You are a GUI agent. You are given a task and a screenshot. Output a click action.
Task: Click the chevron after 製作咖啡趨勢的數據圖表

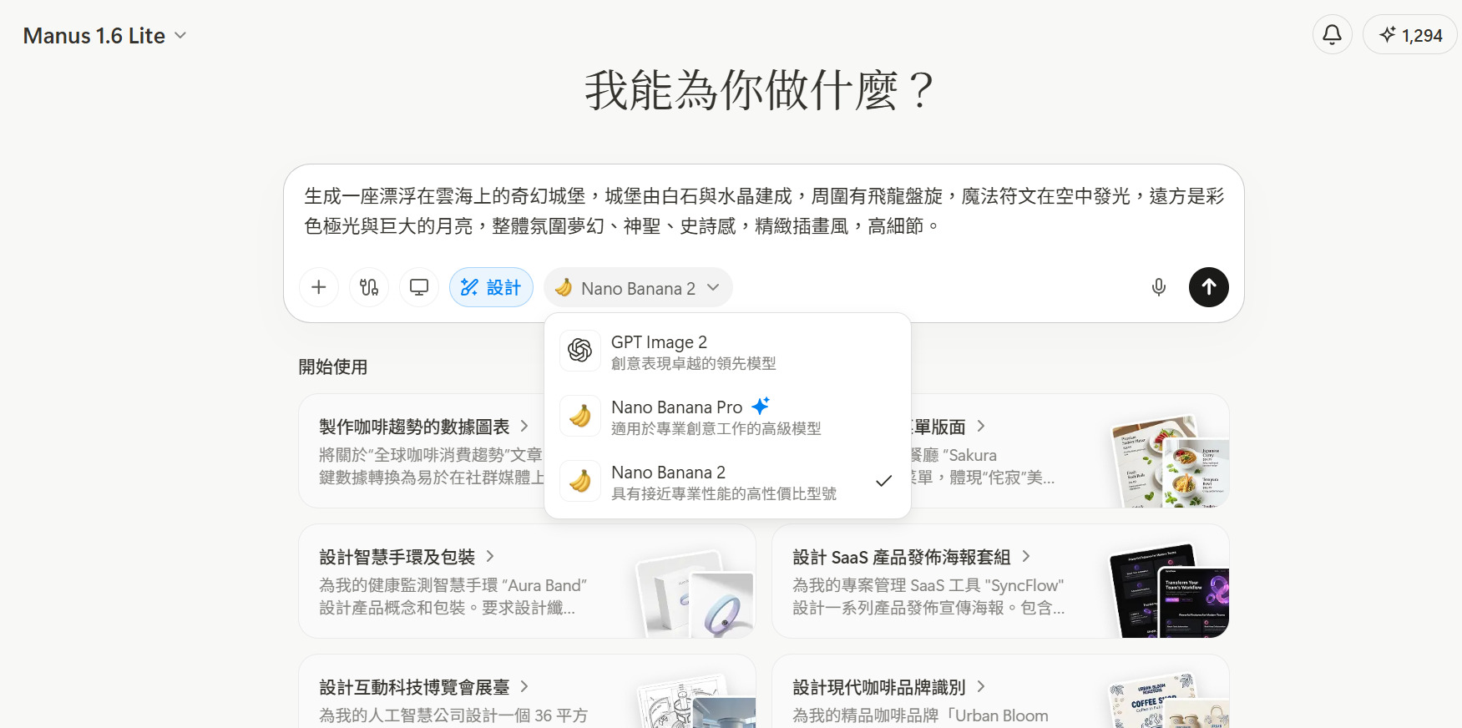[524, 426]
